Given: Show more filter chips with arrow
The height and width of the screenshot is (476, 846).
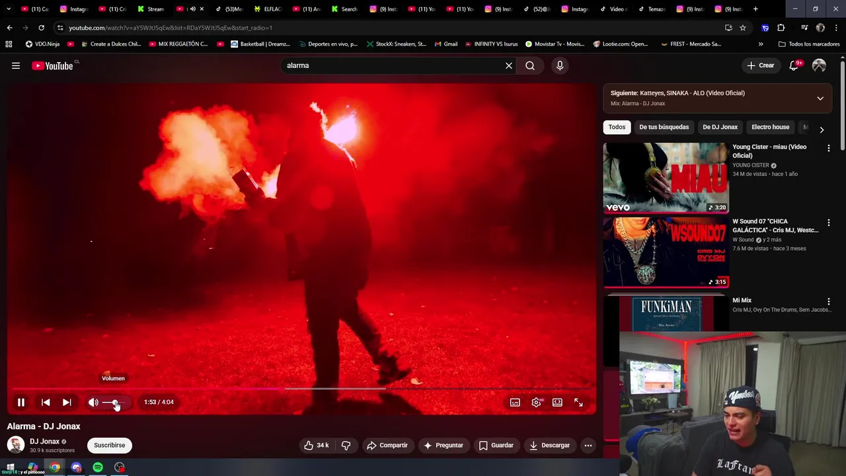Looking at the screenshot, I should tap(822, 130).
